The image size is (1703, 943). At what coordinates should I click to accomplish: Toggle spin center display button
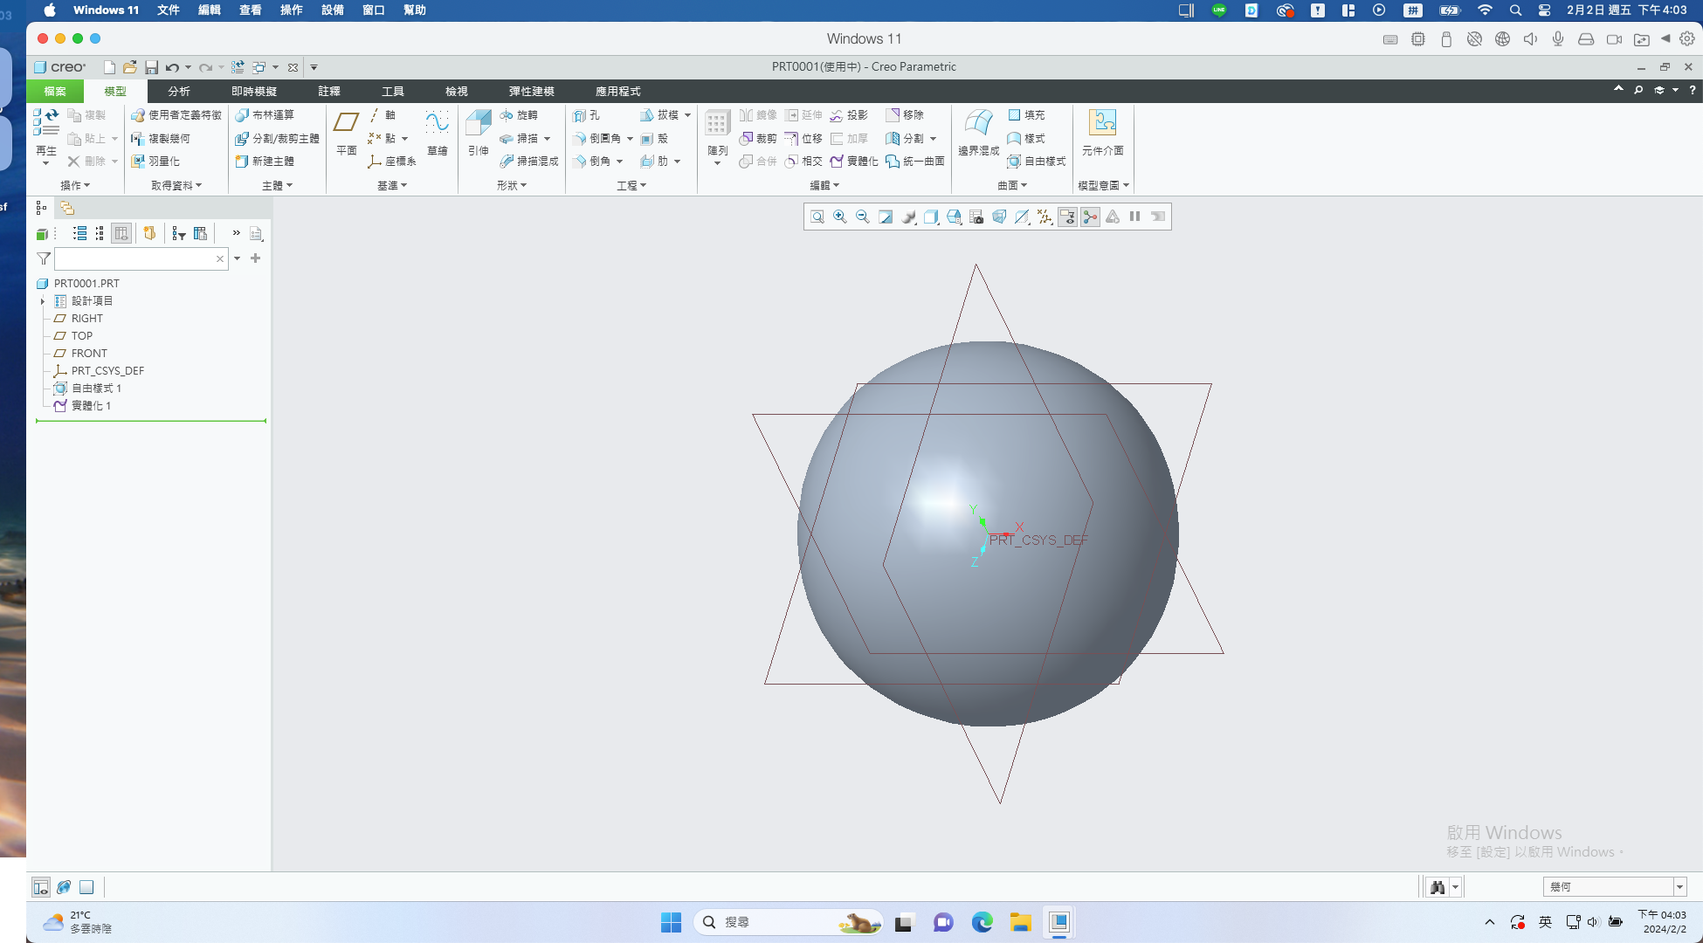pos(1090,217)
